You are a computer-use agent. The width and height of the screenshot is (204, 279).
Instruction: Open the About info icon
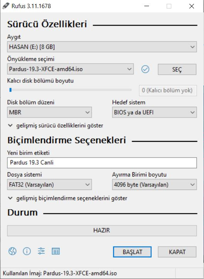coord(27,251)
